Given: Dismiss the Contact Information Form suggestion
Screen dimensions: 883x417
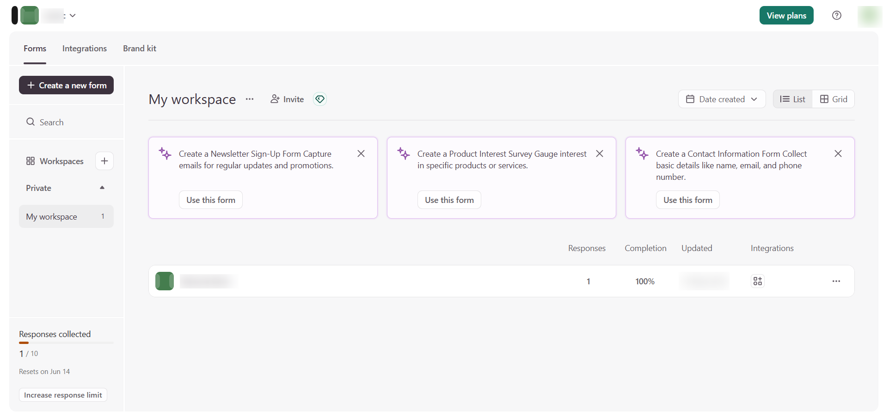Looking at the screenshot, I should [x=838, y=153].
